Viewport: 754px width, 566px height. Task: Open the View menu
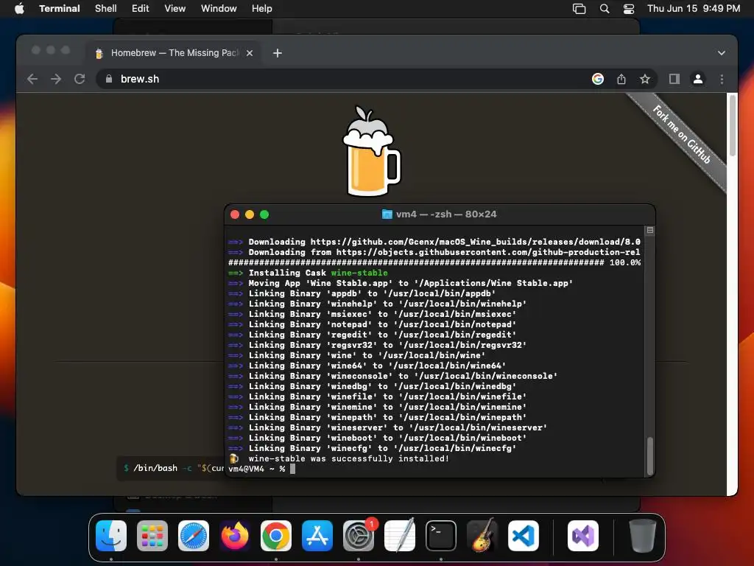(x=175, y=8)
